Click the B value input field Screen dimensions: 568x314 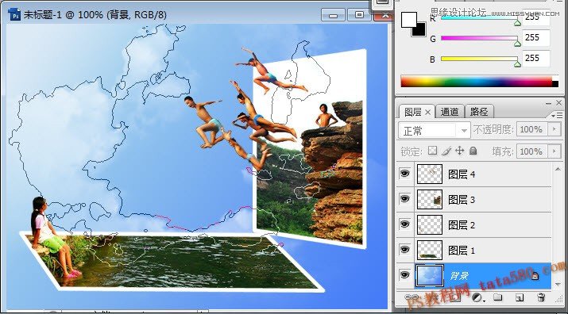coord(536,58)
